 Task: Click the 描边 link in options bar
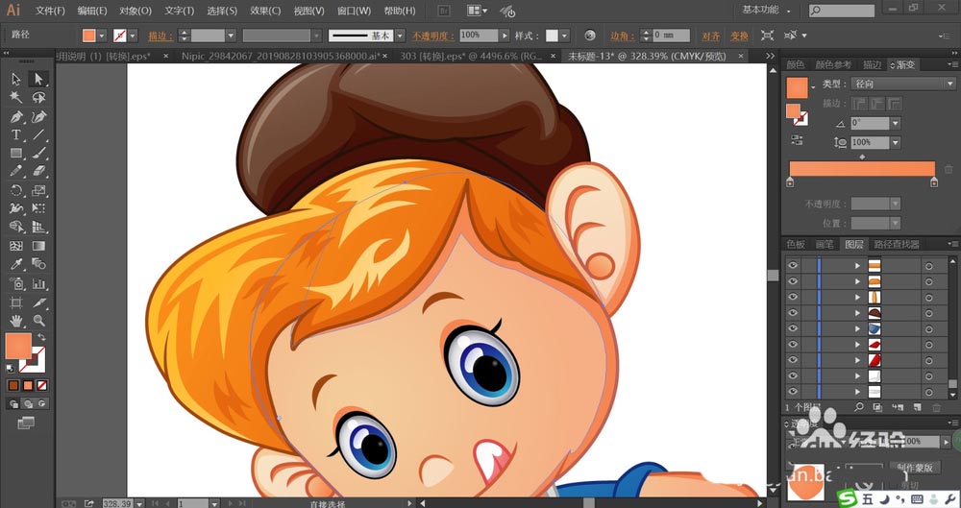click(x=160, y=36)
